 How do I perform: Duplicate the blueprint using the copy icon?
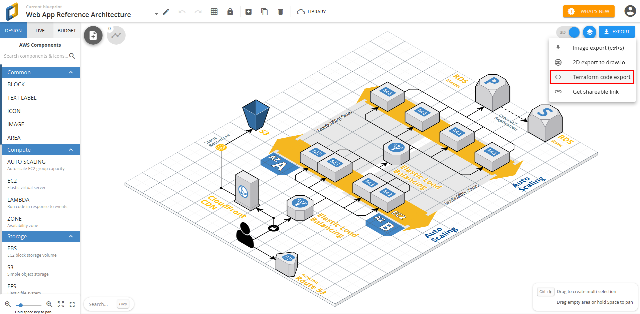coord(264,11)
